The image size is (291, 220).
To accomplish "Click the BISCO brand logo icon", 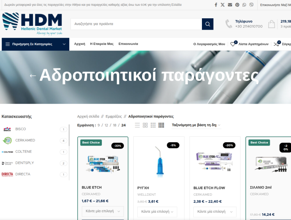I will (x=7, y=129).
